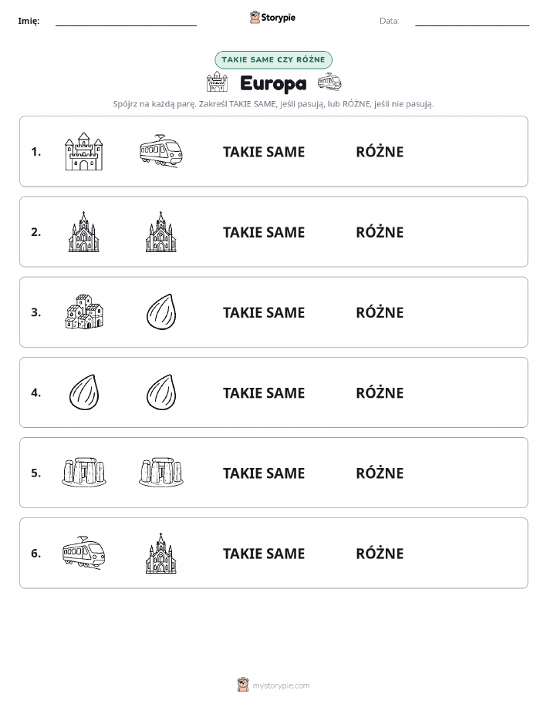Viewport: 547px width, 707px height.
Task: Click the tram icon in row 6
Action: (x=84, y=553)
